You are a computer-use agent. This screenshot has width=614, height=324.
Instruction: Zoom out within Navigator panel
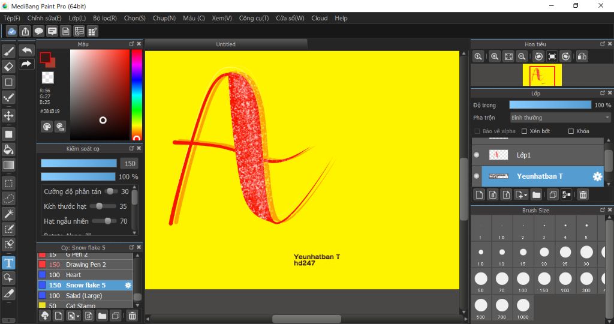click(522, 56)
